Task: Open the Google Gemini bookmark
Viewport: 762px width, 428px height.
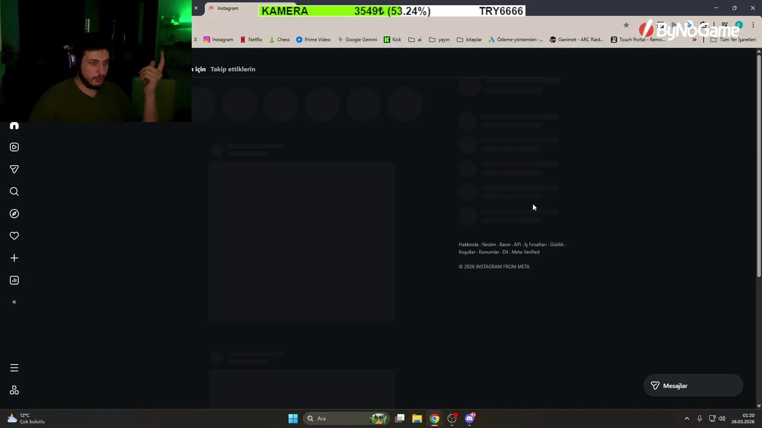Action: coord(357,40)
